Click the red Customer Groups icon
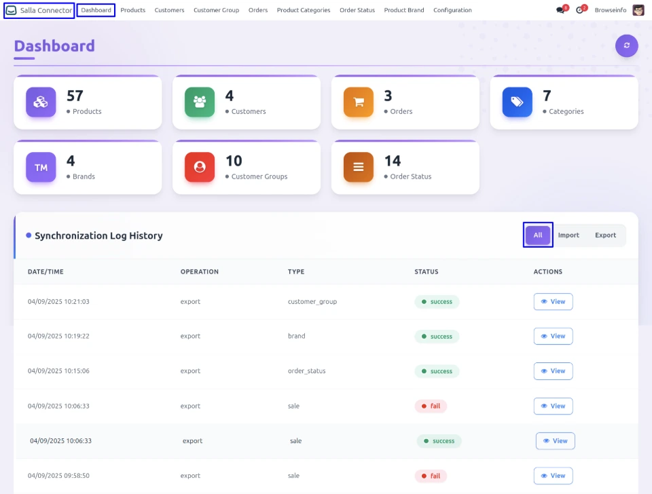 (x=200, y=167)
